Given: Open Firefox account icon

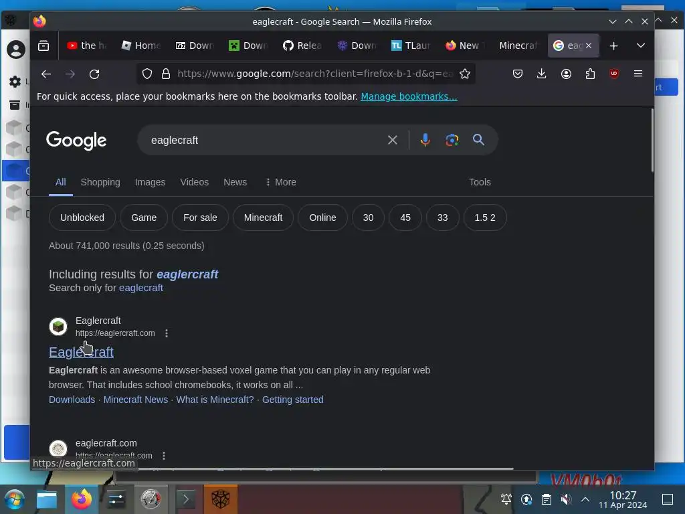Looking at the screenshot, I should click(x=566, y=74).
